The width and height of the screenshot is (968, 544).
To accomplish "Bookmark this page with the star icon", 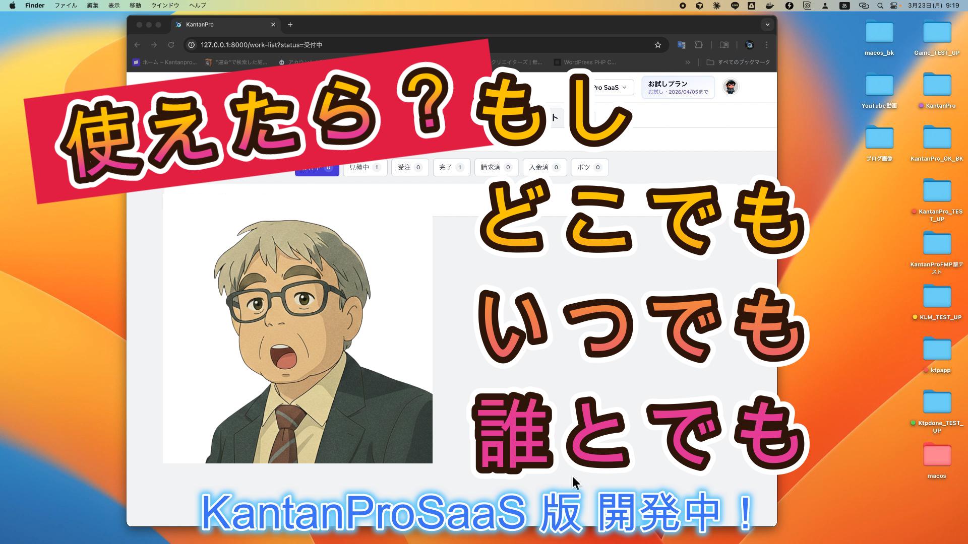I will pos(657,45).
